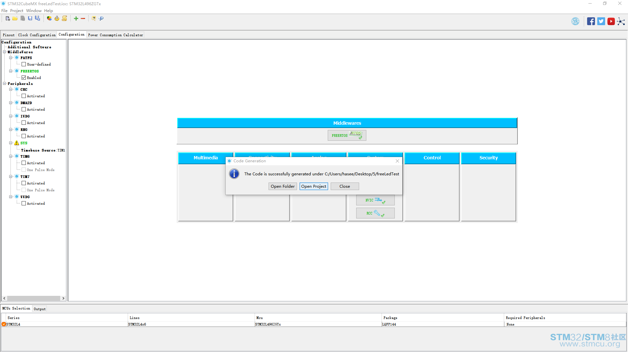Image resolution: width=628 pixels, height=352 pixels.
Task: Click the single floppy disk Save icon
Action: pyautogui.click(x=30, y=19)
